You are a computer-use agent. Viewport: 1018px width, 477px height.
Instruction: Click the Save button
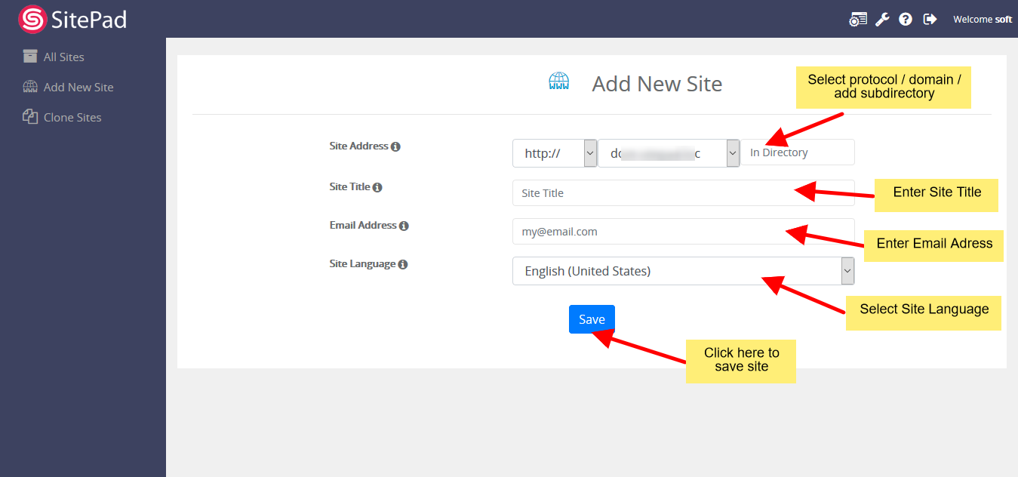click(x=592, y=319)
